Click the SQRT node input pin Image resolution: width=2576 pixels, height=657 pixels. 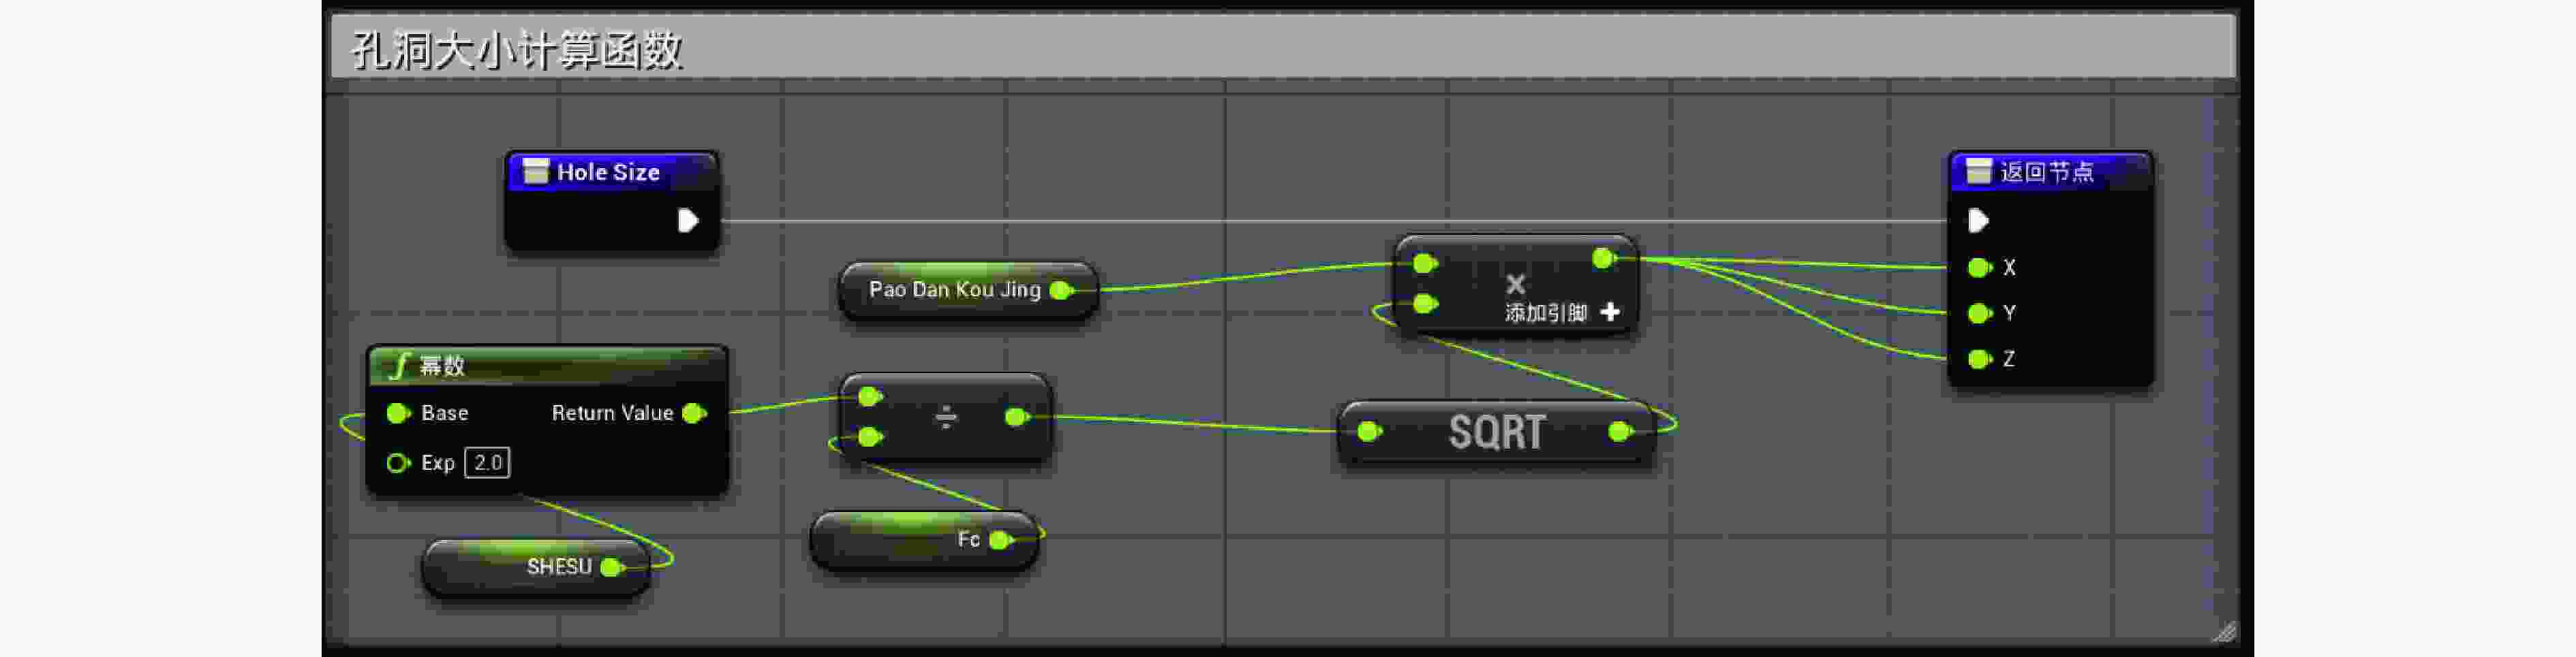pyautogui.click(x=1369, y=432)
